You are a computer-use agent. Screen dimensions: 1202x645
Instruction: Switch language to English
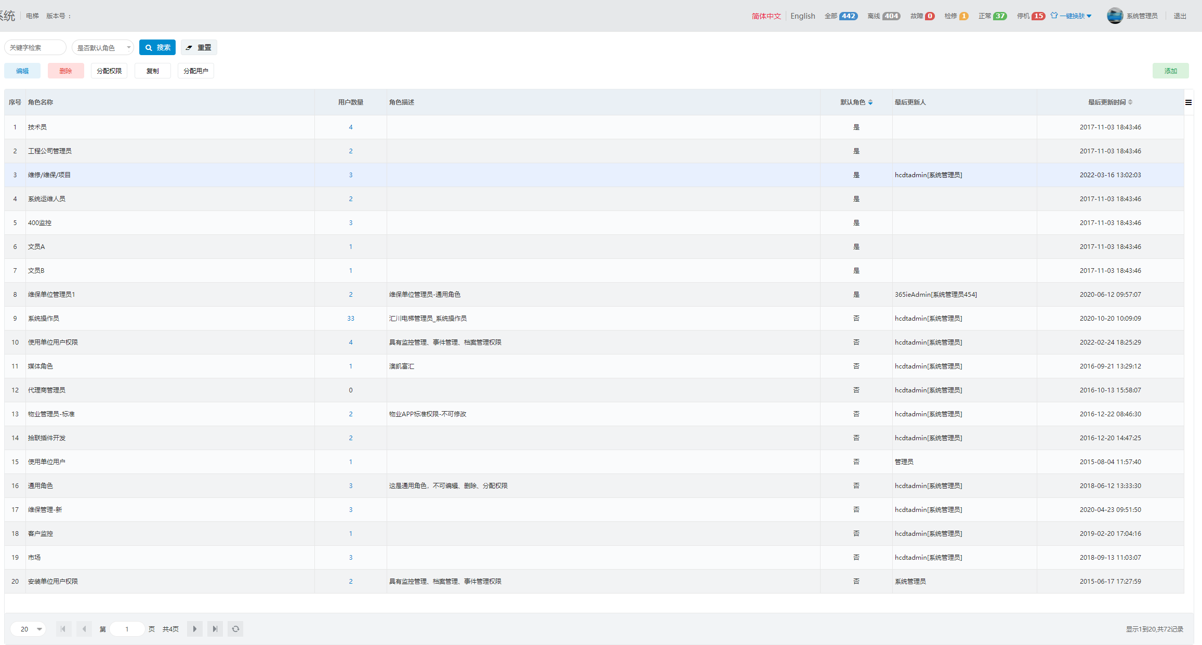[802, 16]
